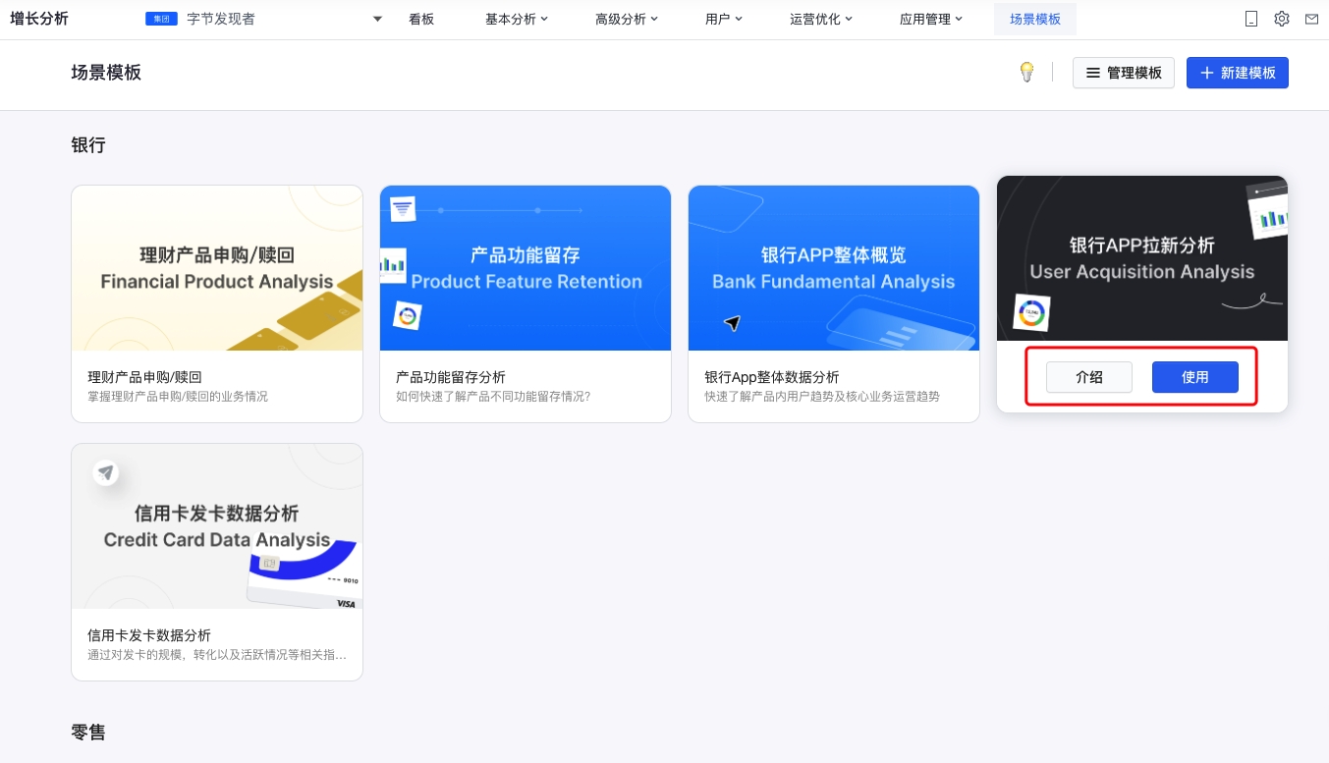Image resolution: width=1329 pixels, height=763 pixels.
Task: Click paper-plane icon on Credit Card card
Action: click(106, 473)
